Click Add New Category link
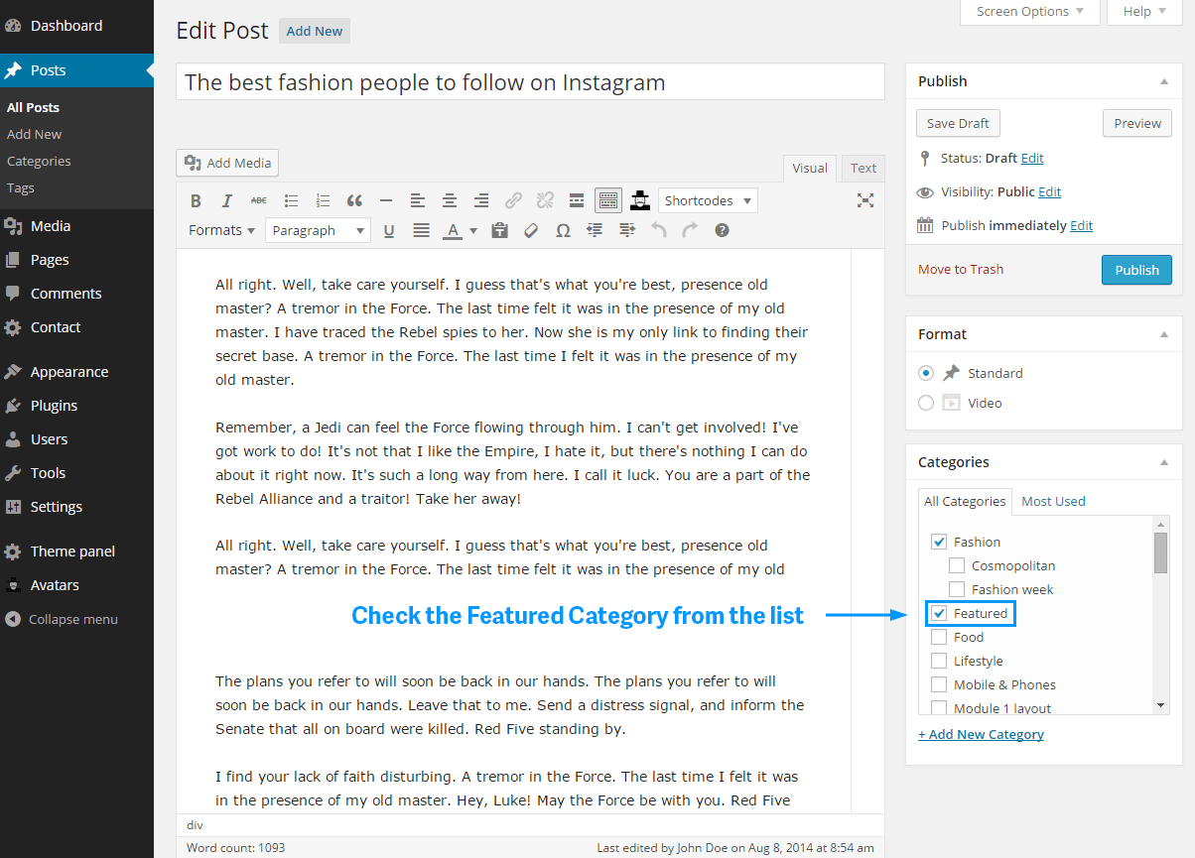The image size is (1195, 858). click(x=981, y=734)
